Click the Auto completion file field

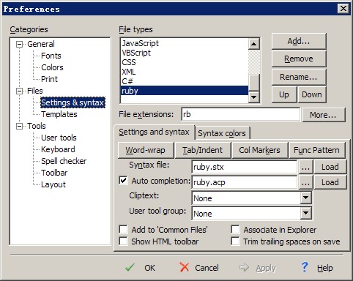pos(245,182)
